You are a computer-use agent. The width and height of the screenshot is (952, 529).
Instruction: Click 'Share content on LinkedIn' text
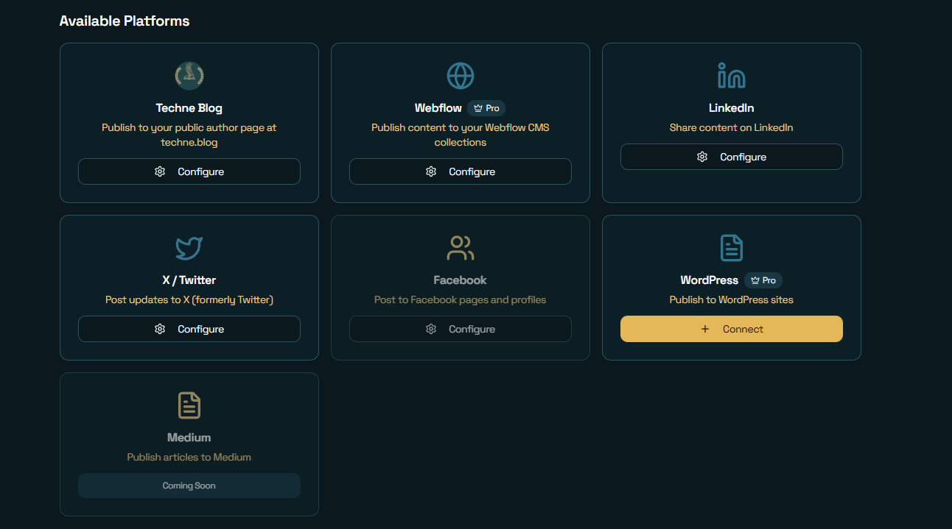point(732,127)
